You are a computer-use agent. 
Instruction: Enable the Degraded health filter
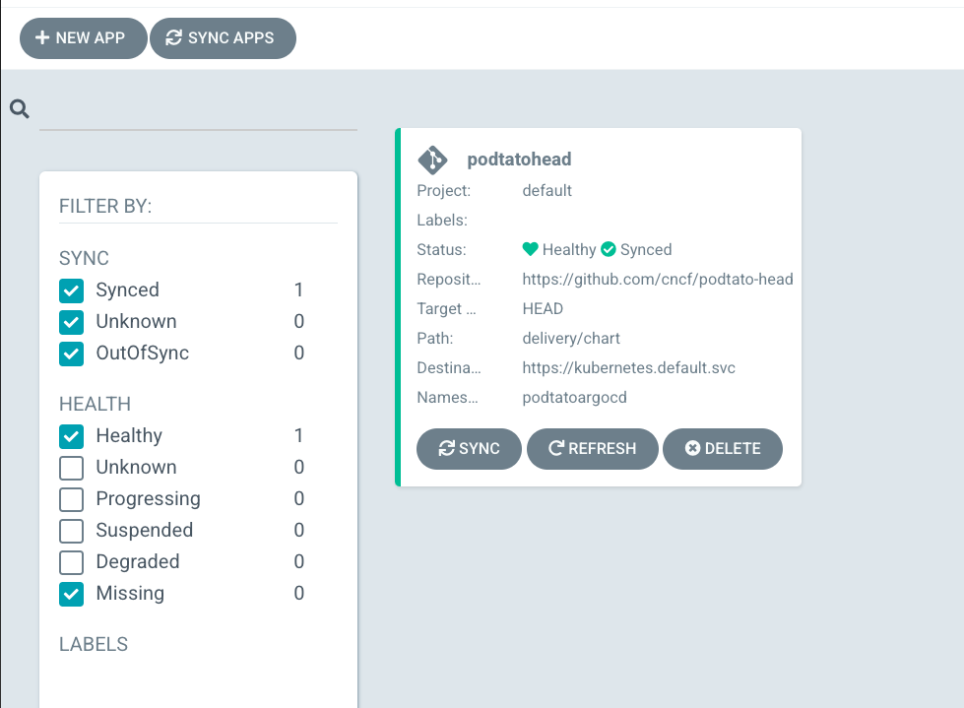coord(72,562)
